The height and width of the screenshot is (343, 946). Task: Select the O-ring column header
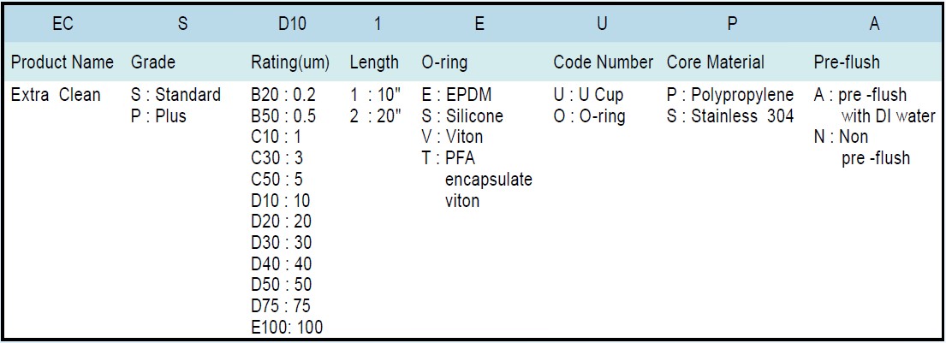click(x=444, y=62)
